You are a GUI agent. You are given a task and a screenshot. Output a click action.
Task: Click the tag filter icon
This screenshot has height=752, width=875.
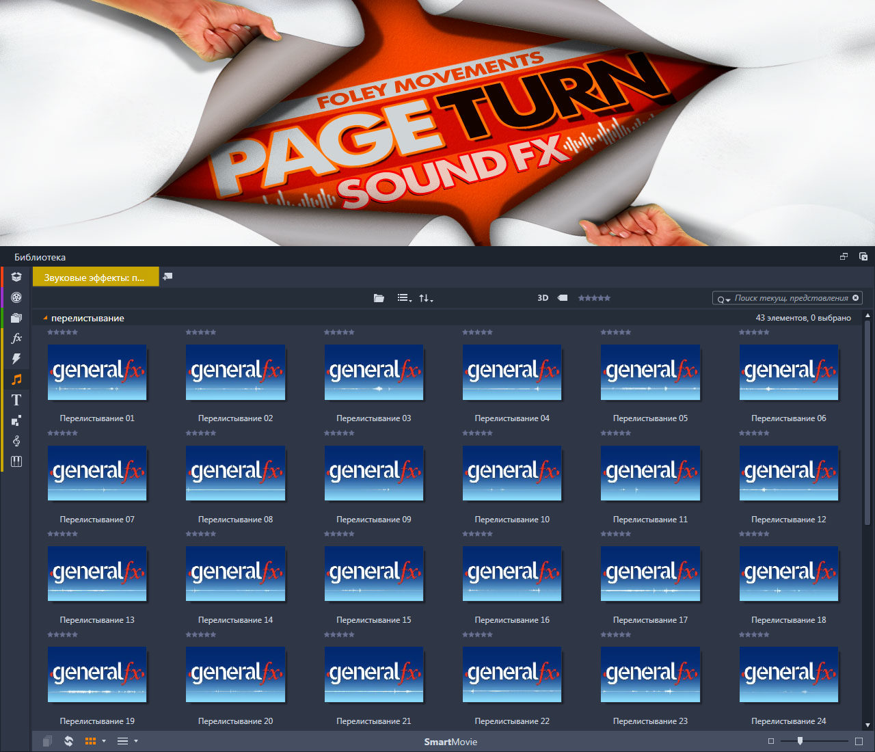[563, 298]
